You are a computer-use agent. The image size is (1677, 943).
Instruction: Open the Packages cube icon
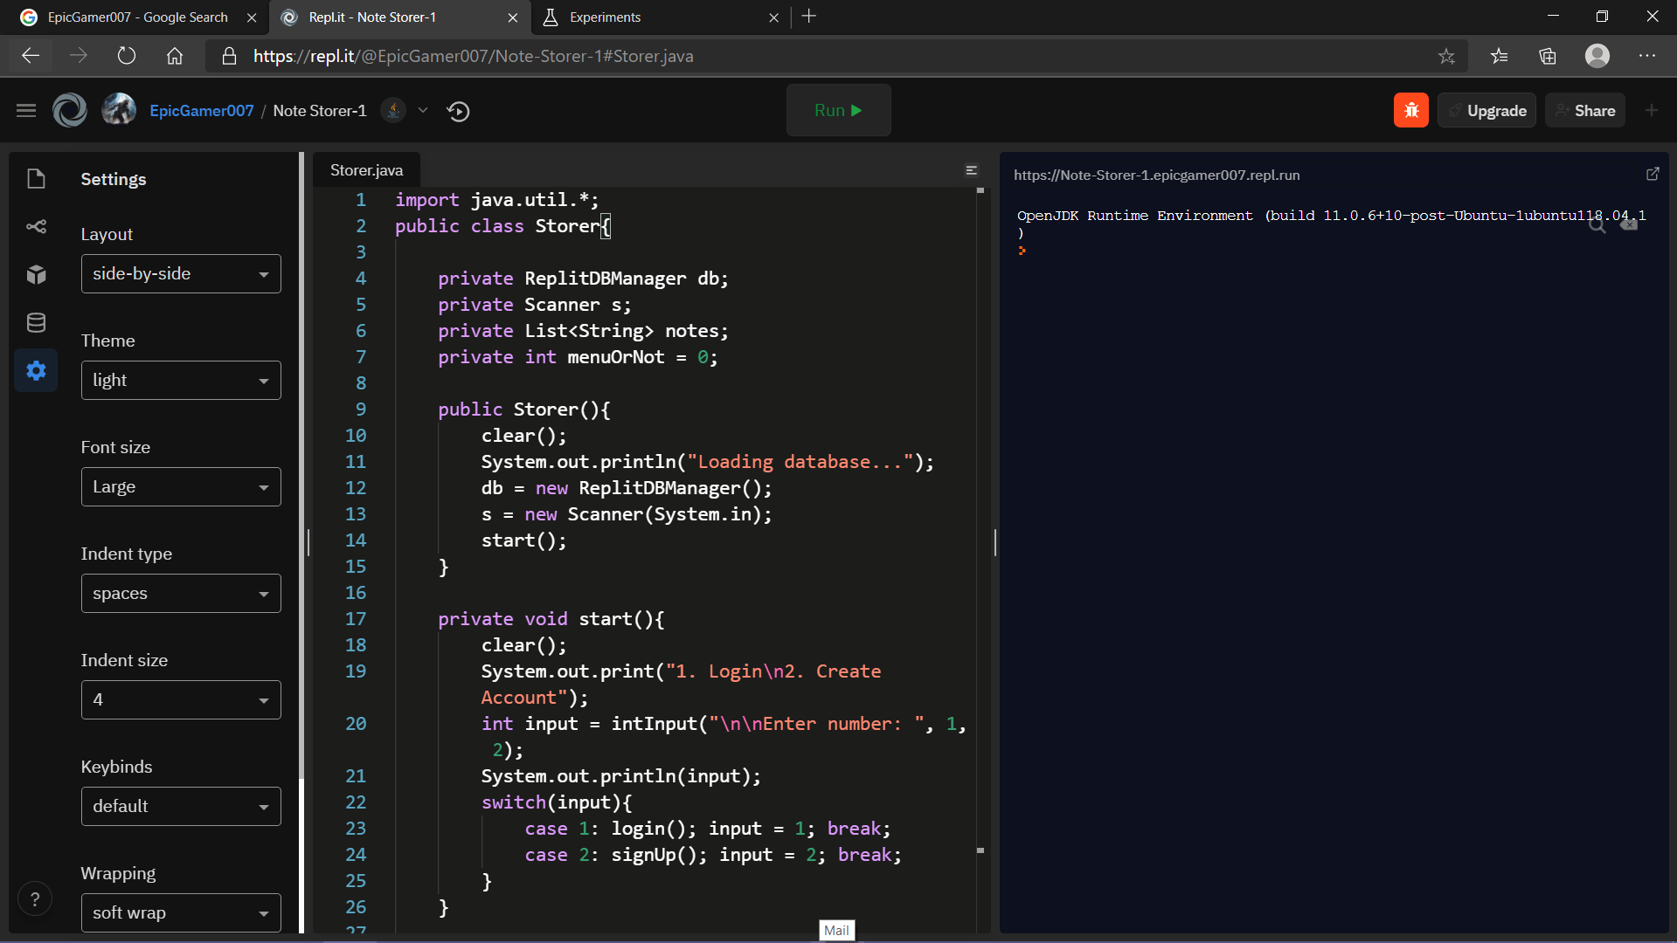(36, 275)
